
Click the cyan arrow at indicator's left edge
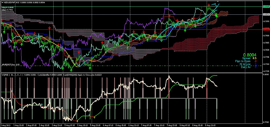[12, 91]
